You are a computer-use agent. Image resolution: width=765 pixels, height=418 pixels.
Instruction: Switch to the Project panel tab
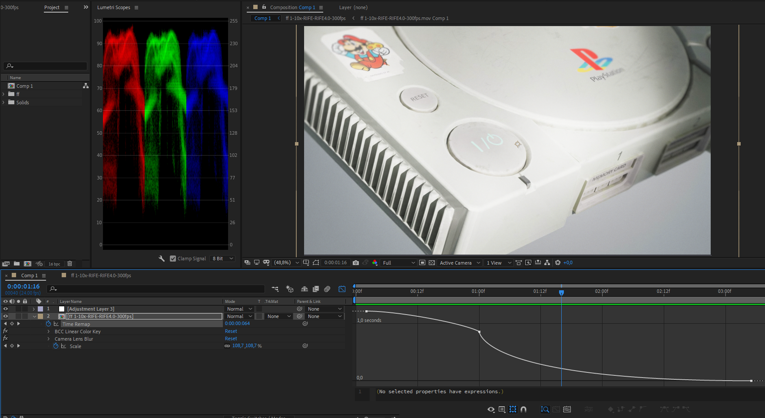click(x=52, y=7)
